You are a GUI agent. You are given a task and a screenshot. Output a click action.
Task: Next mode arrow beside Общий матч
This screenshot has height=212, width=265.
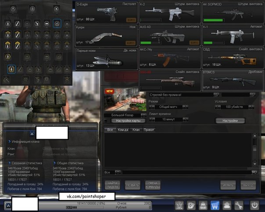(185, 107)
